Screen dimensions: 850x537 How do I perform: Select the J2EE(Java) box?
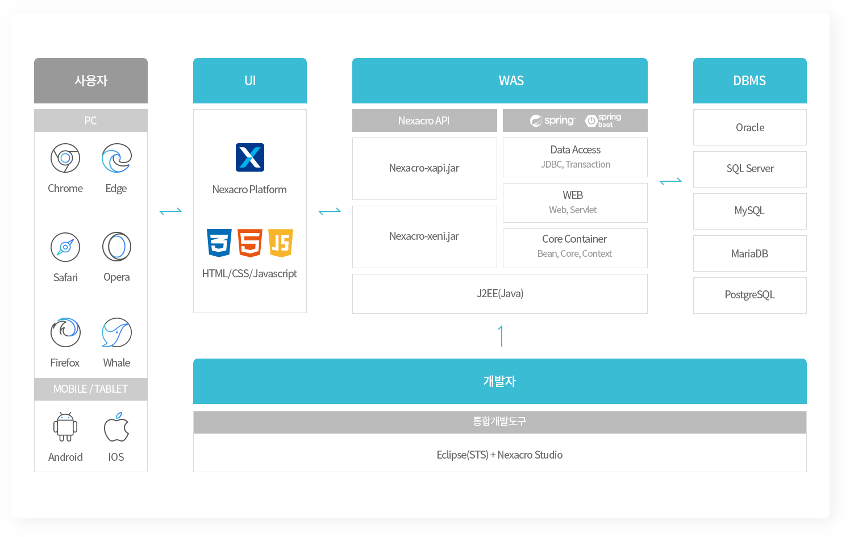tap(500, 294)
